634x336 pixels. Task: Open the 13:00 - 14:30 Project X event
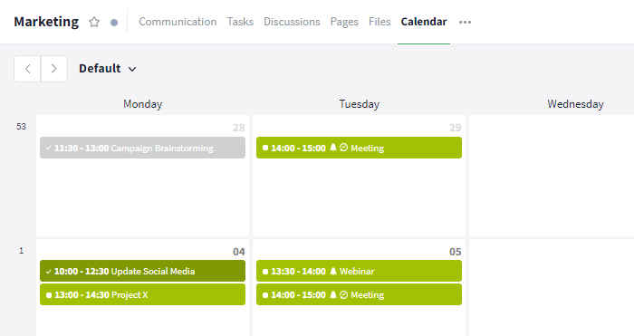pos(143,294)
